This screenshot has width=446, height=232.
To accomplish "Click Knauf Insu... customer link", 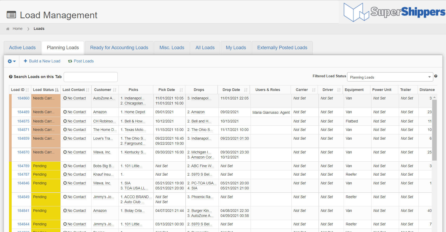I will click(x=103, y=174).
